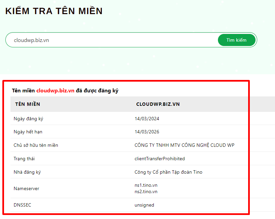275x219 pixels.
Task: Select nameserver ns1.tino.vn
Action: click(x=146, y=185)
